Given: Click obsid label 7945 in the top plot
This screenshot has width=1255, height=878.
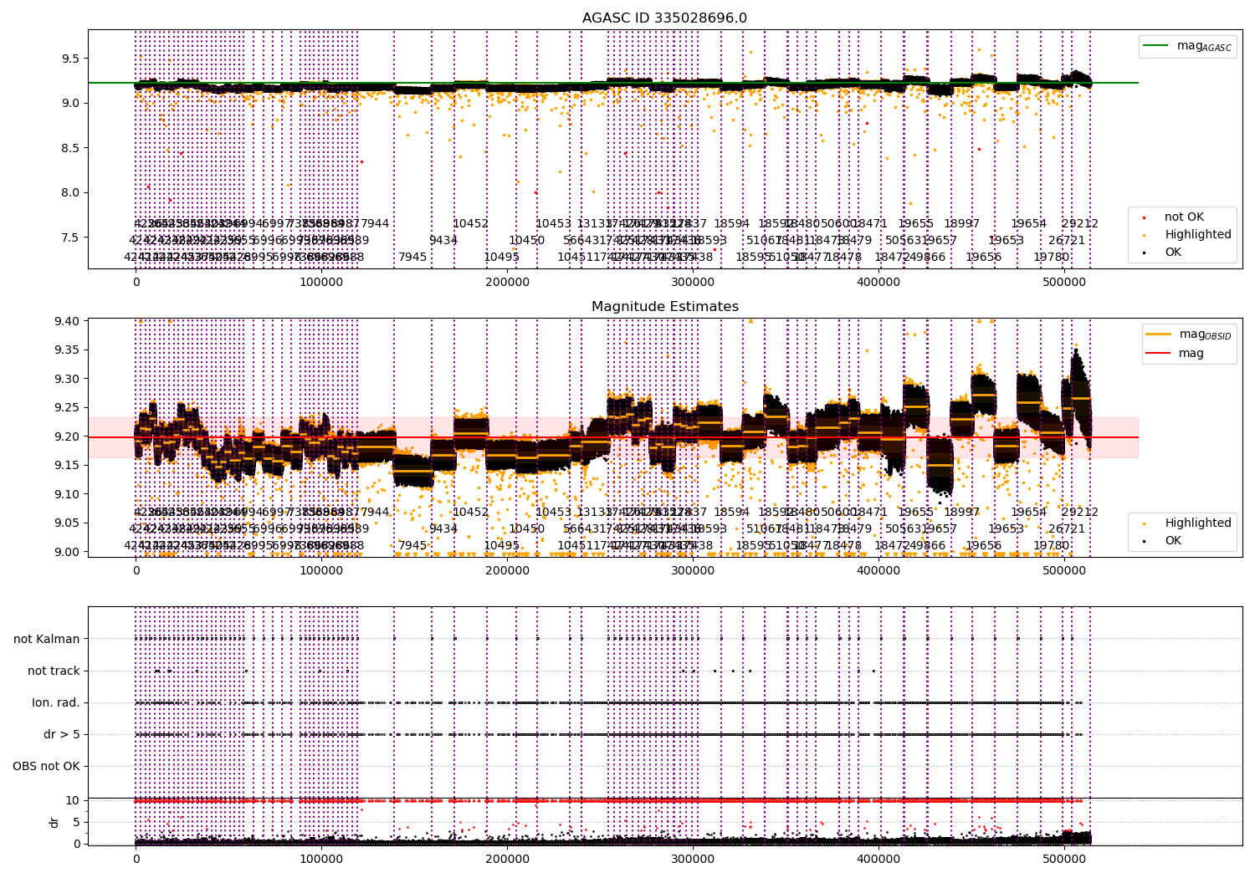Looking at the screenshot, I should coord(412,257).
